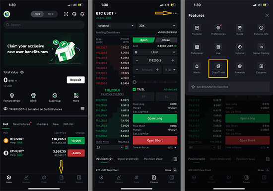
Task: Toggle Total Value visibility eye
Action: click(x=22, y=72)
